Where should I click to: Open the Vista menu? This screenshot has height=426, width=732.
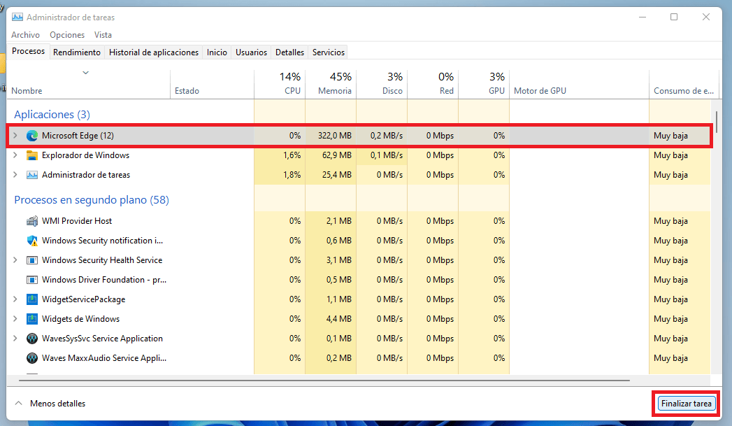103,35
